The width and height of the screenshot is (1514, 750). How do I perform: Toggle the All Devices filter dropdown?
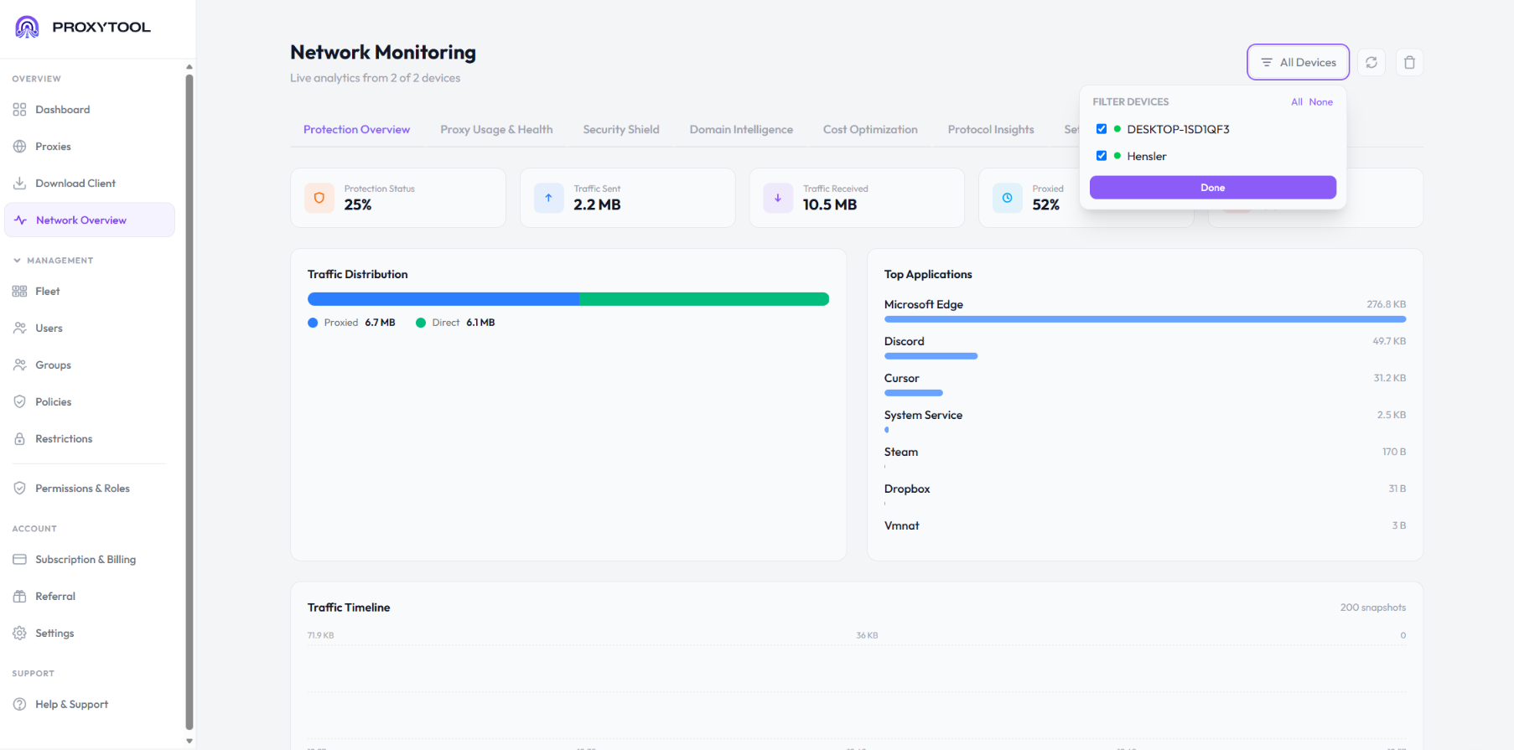coord(1298,62)
